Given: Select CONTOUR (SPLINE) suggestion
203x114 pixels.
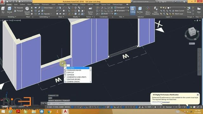Looking at the screenshot, I should coord(77,79).
